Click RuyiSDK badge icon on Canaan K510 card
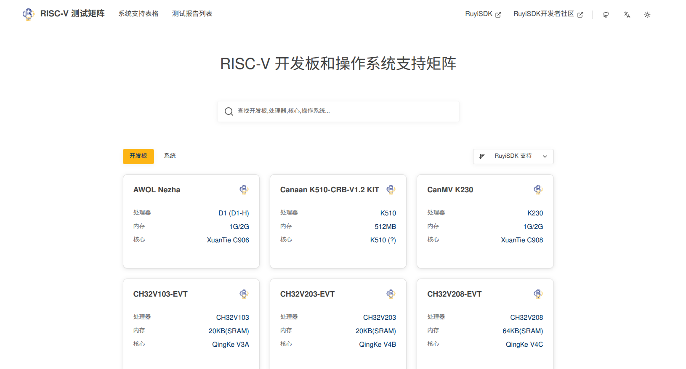The height and width of the screenshot is (369, 686). (x=391, y=190)
